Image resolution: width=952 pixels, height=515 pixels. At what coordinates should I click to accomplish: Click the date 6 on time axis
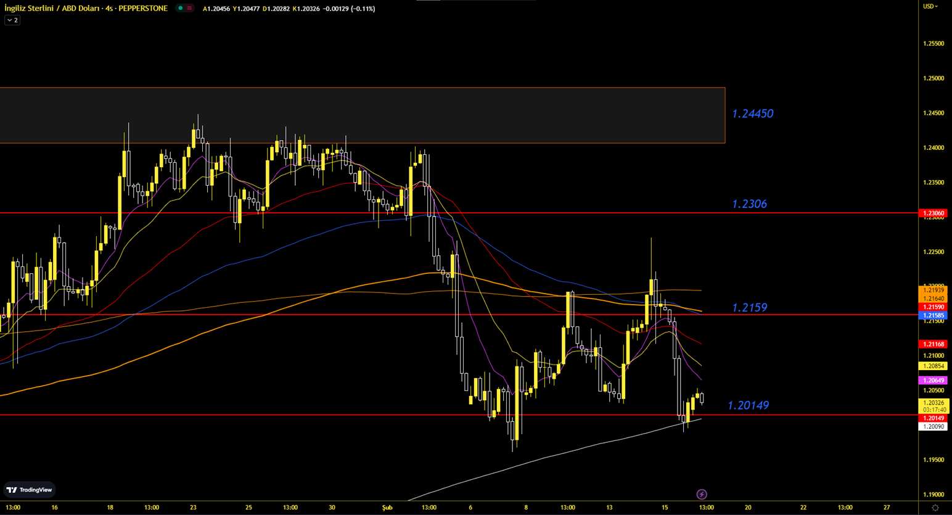click(470, 508)
